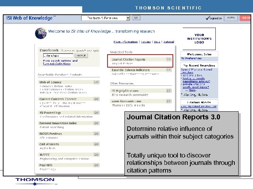Select the Journal Citation Reports heading

pyautogui.click(x=129, y=59)
